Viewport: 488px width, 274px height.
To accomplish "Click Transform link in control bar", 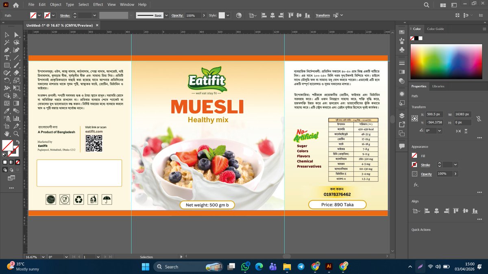I will tap(323, 15).
